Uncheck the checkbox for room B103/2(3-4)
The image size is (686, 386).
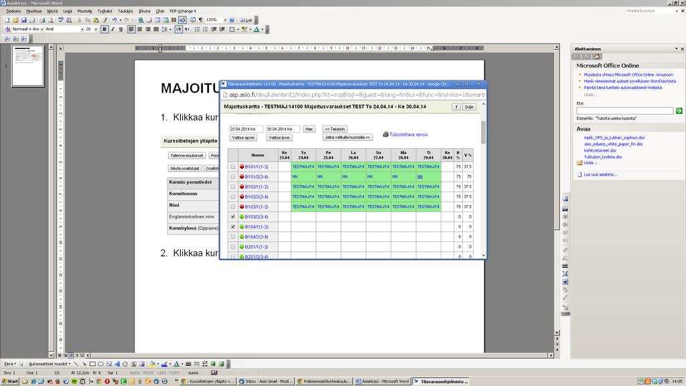[232, 216]
